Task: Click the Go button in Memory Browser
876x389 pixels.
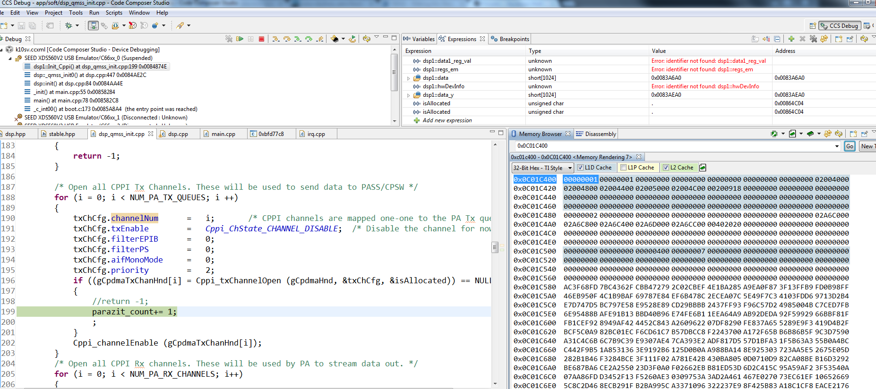Action: click(850, 146)
